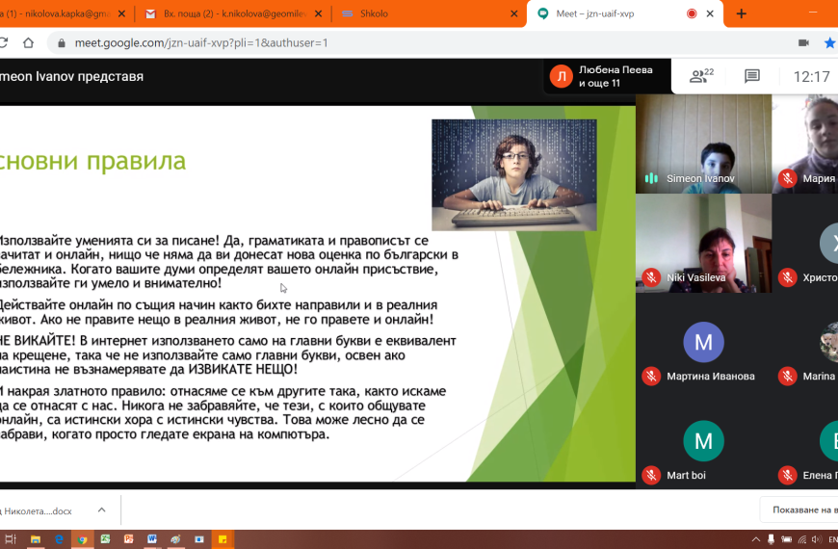838x549 pixels.
Task: Open Sticky Notes from the taskbar
Action: click(x=223, y=539)
